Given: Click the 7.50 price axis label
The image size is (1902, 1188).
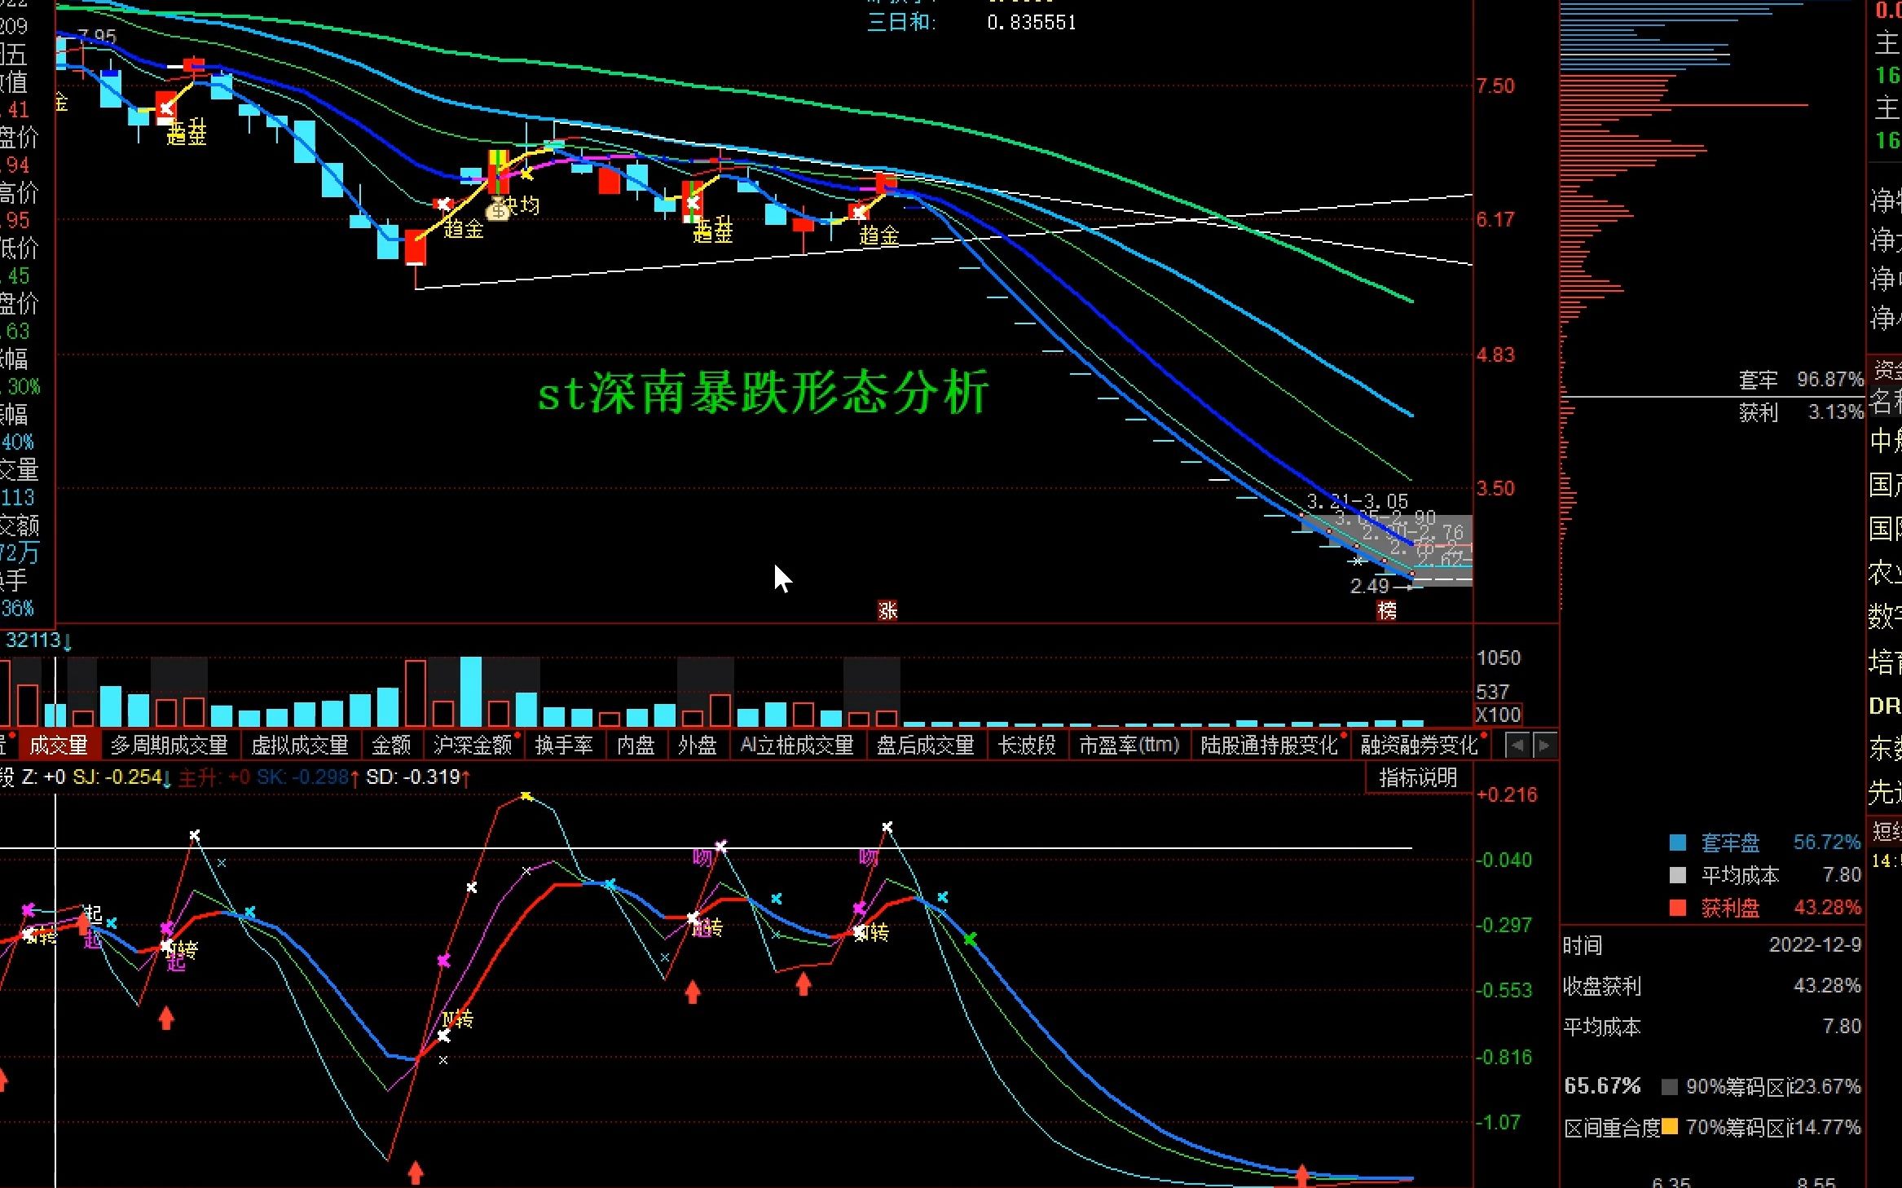Looking at the screenshot, I should [1496, 86].
